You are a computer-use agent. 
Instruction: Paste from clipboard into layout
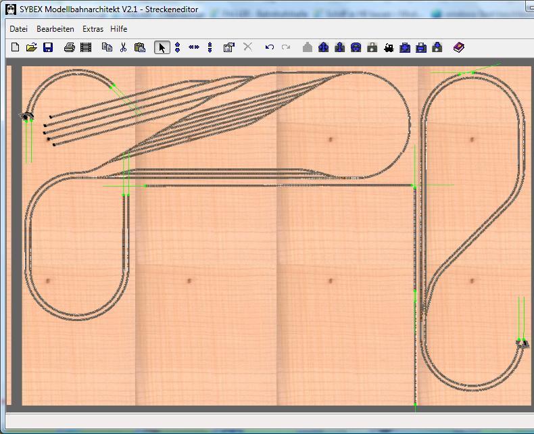140,47
